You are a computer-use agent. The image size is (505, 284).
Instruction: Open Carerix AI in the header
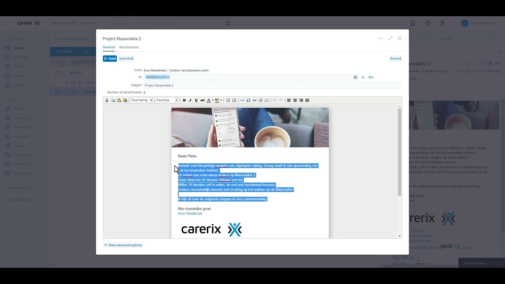[x=88, y=23]
